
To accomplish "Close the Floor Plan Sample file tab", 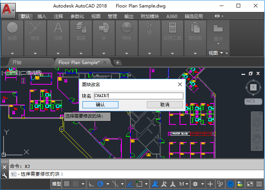I will click(105, 62).
